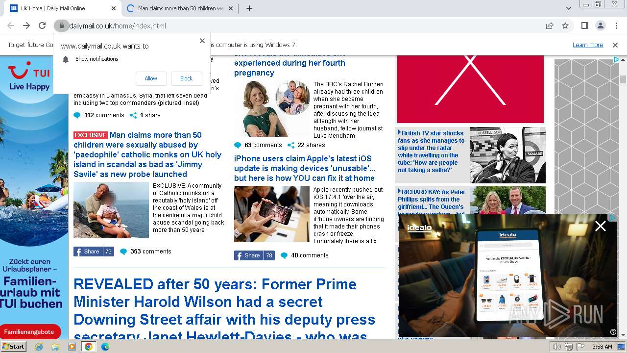Open the 40 comments link

pyautogui.click(x=304, y=255)
